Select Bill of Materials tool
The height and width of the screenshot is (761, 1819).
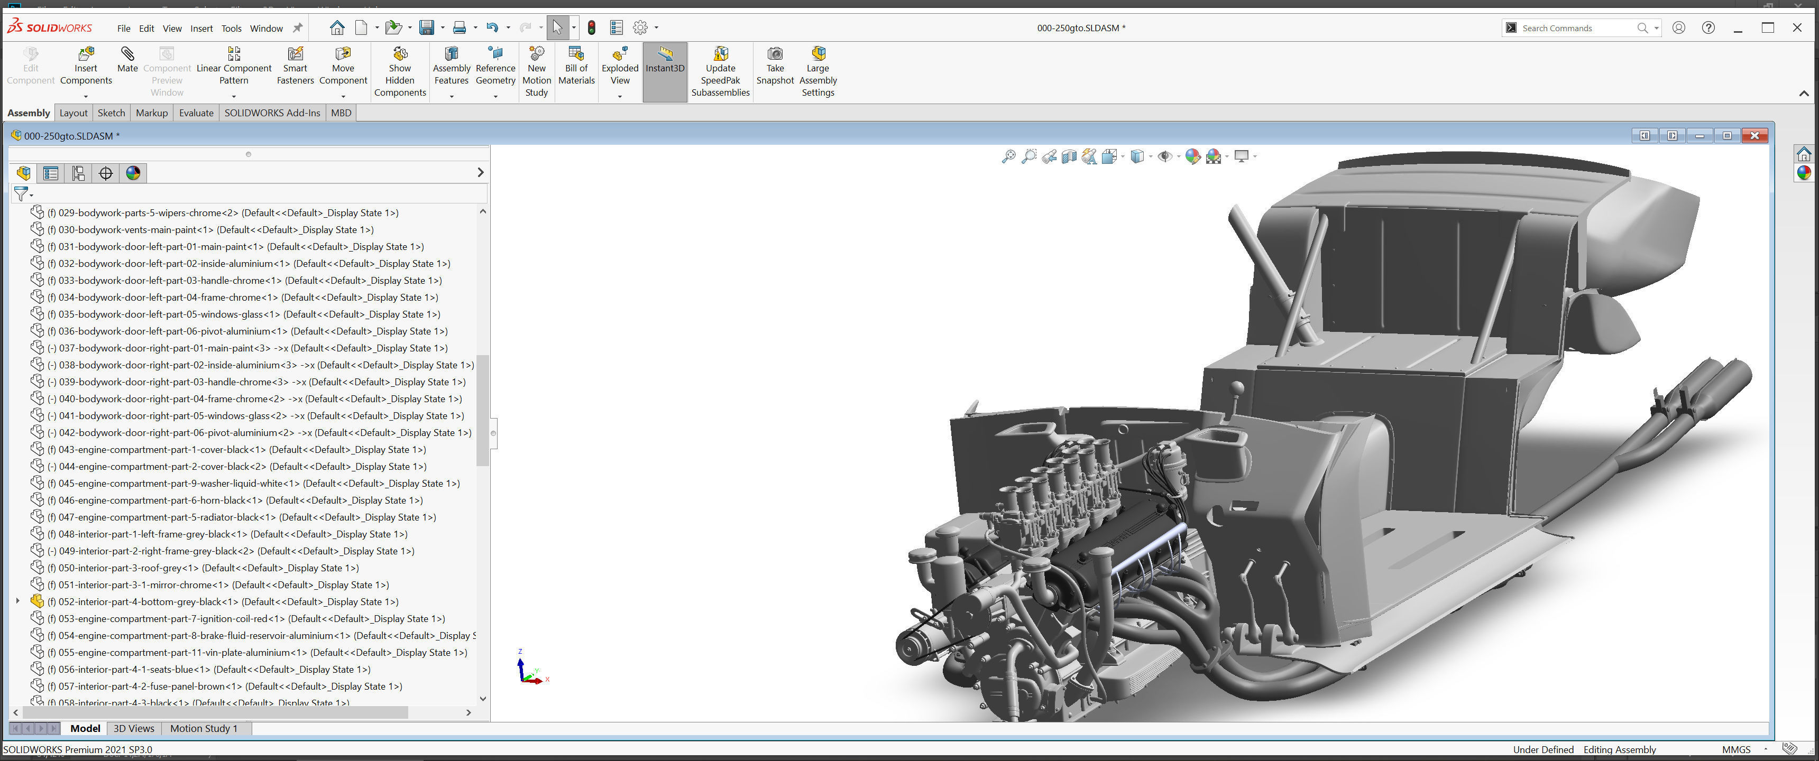(576, 54)
